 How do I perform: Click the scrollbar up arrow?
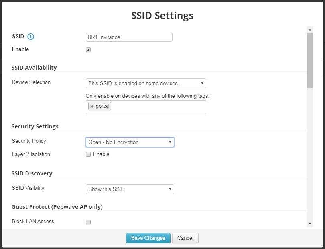pyautogui.click(x=309, y=29)
